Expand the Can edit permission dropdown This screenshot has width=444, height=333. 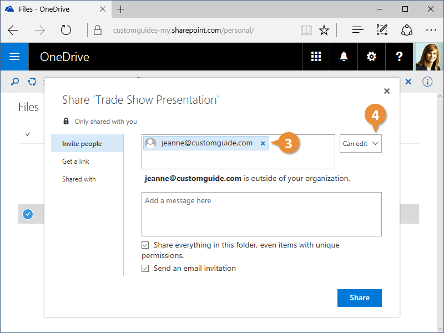pyautogui.click(x=361, y=144)
